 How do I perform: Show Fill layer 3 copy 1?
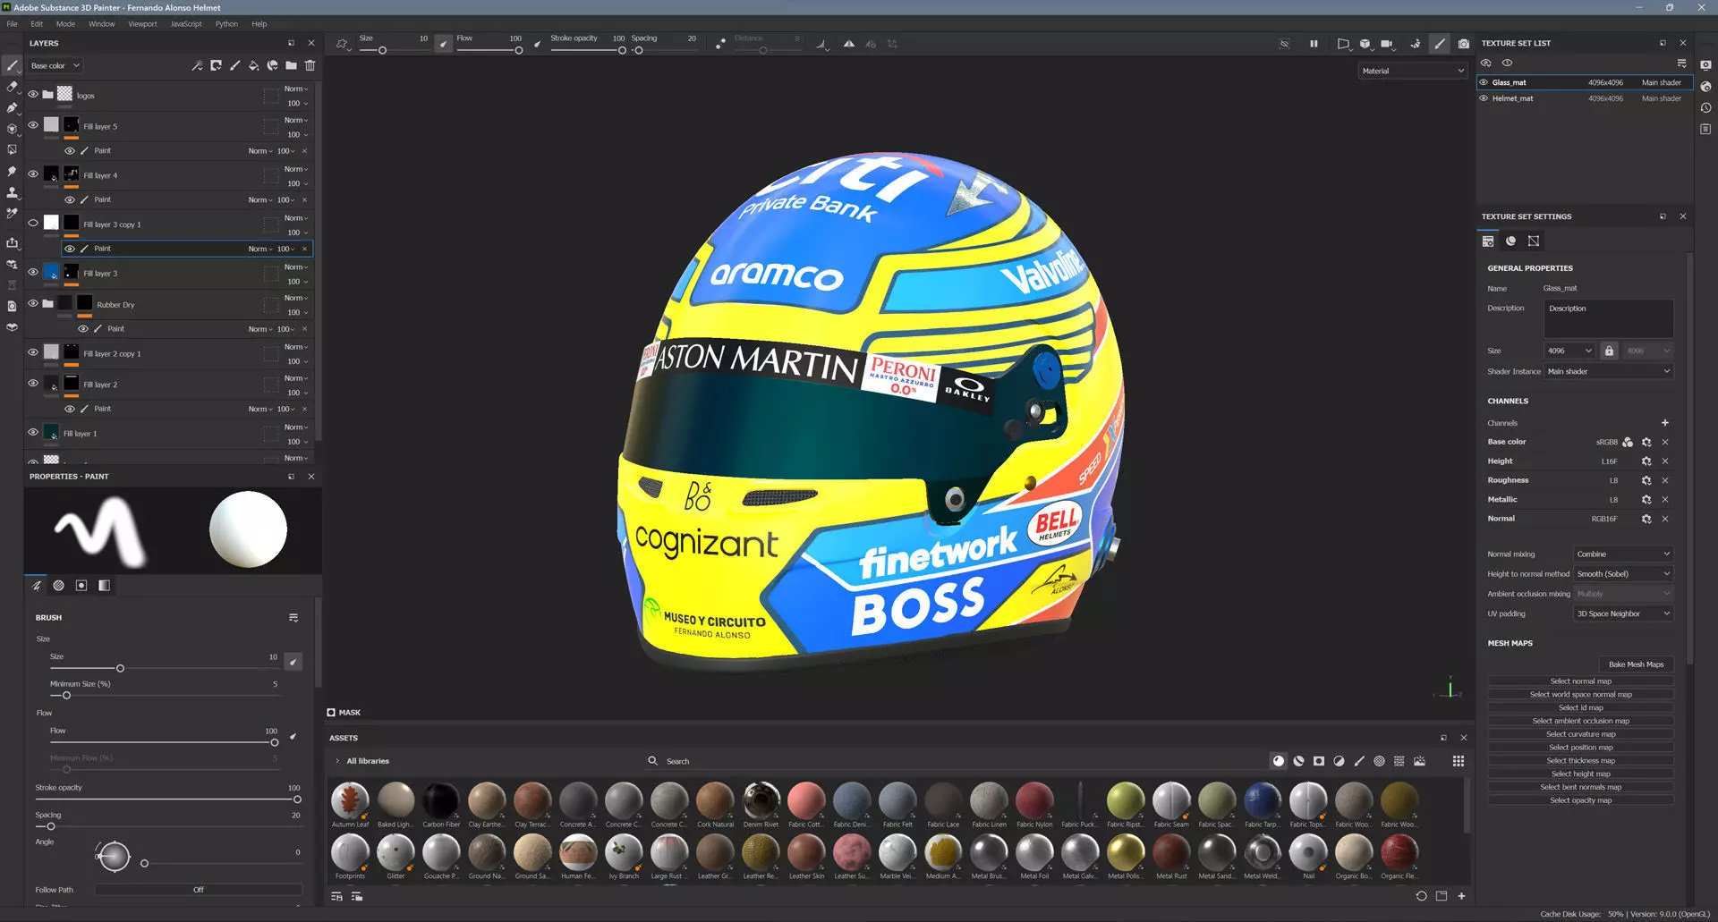click(x=33, y=224)
